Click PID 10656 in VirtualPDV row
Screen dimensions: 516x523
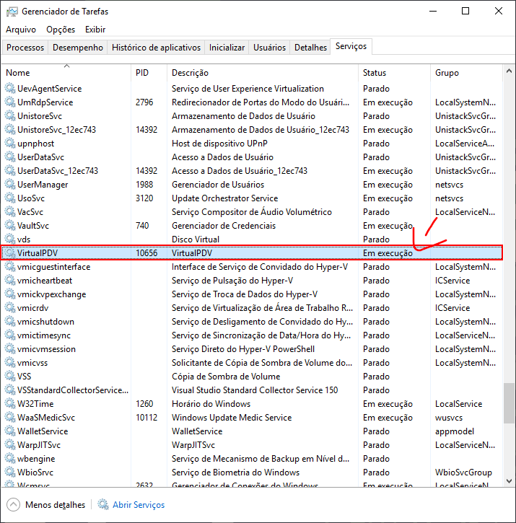coord(147,252)
